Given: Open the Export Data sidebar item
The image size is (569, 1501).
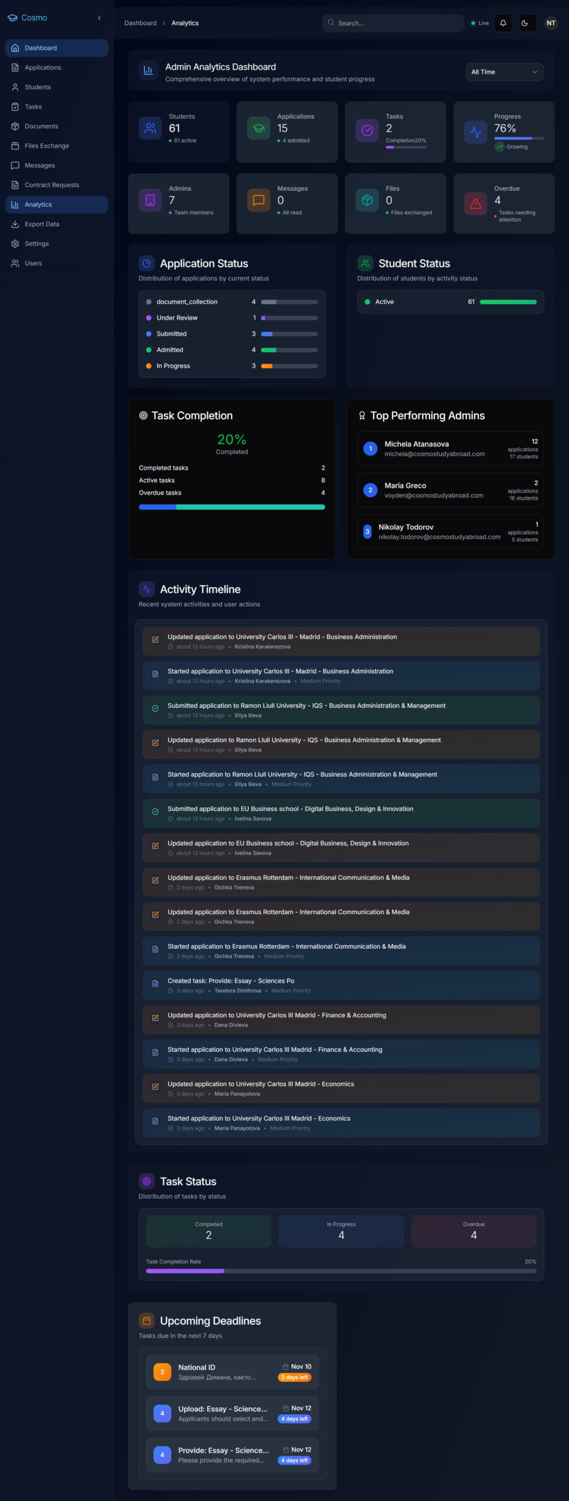Looking at the screenshot, I should pyautogui.click(x=42, y=224).
